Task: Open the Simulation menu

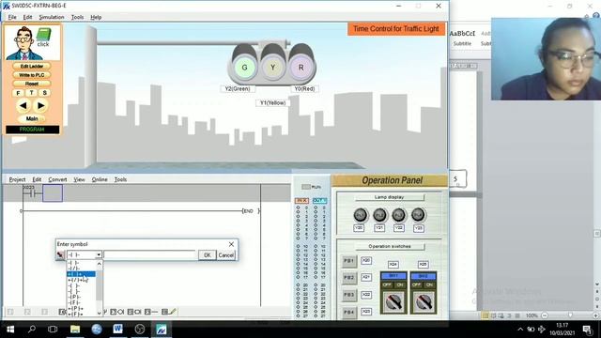Action: coord(52,17)
